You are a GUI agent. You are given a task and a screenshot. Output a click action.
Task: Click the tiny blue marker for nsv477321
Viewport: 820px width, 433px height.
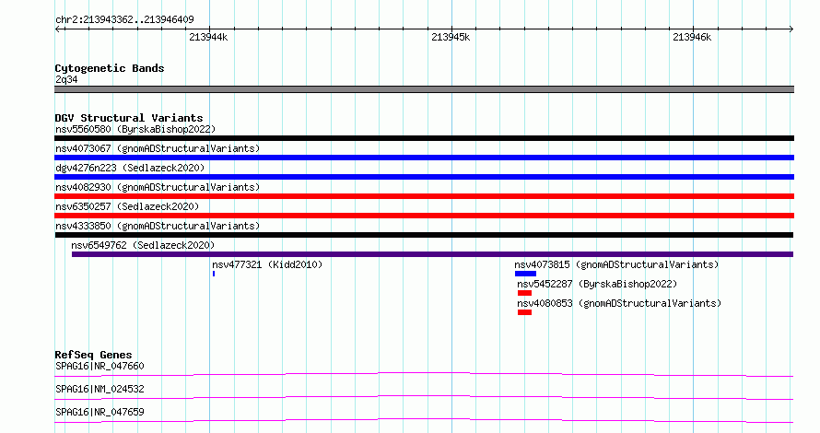point(214,274)
